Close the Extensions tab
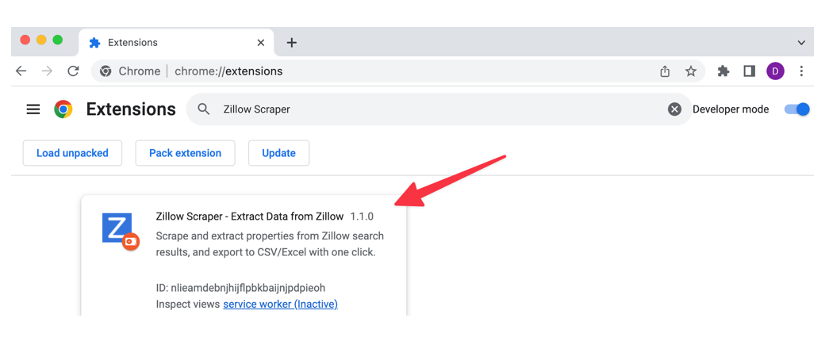 (260, 43)
